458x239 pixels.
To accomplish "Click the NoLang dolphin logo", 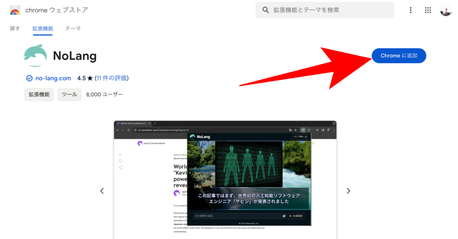I will point(35,56).
